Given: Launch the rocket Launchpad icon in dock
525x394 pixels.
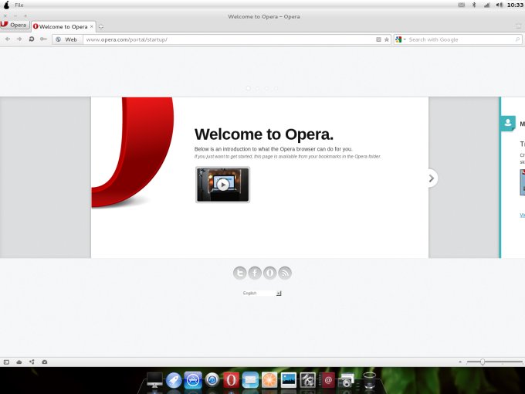Looking at the screenshot, I should pos(174,380).
